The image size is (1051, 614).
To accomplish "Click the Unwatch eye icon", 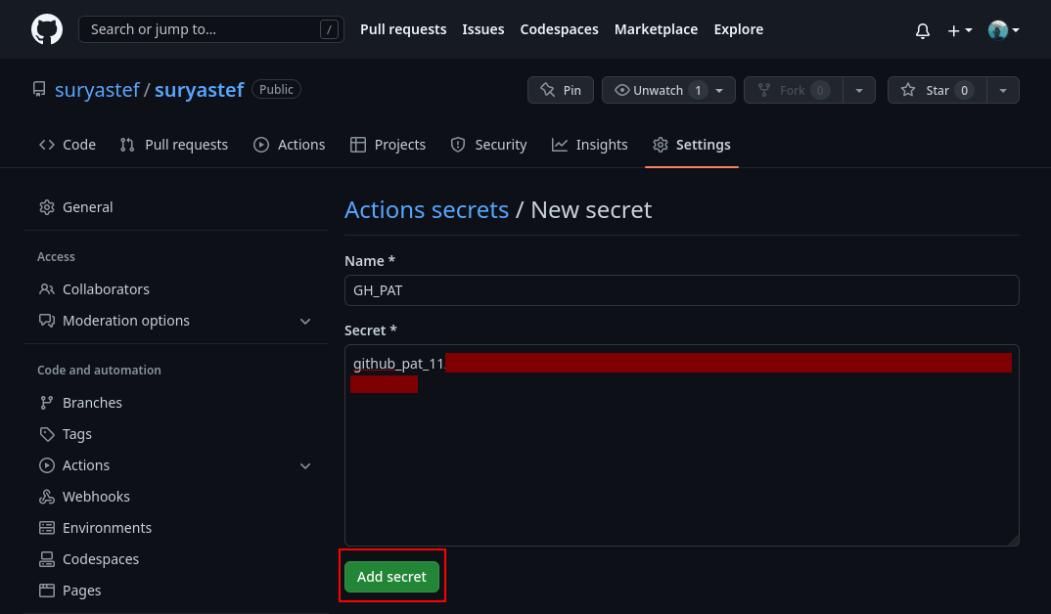I will pos(622,90).
